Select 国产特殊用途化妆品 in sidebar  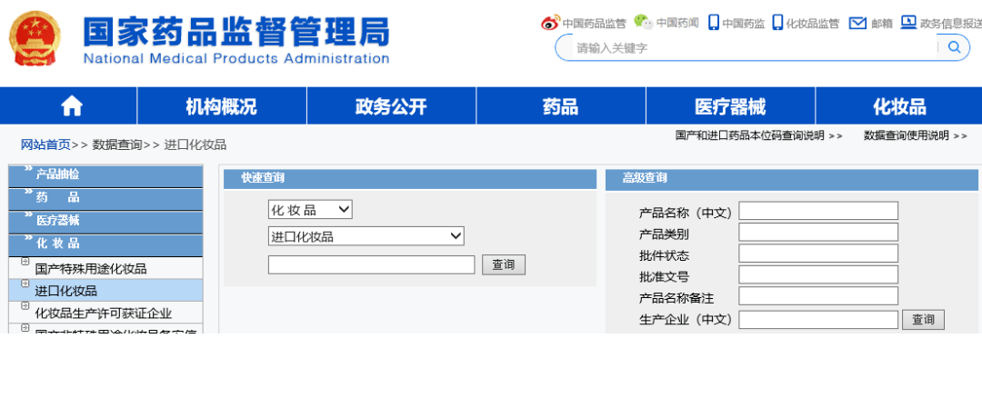[91, 269]
